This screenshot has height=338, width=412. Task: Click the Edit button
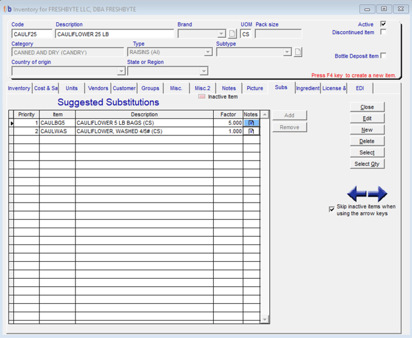367,119
